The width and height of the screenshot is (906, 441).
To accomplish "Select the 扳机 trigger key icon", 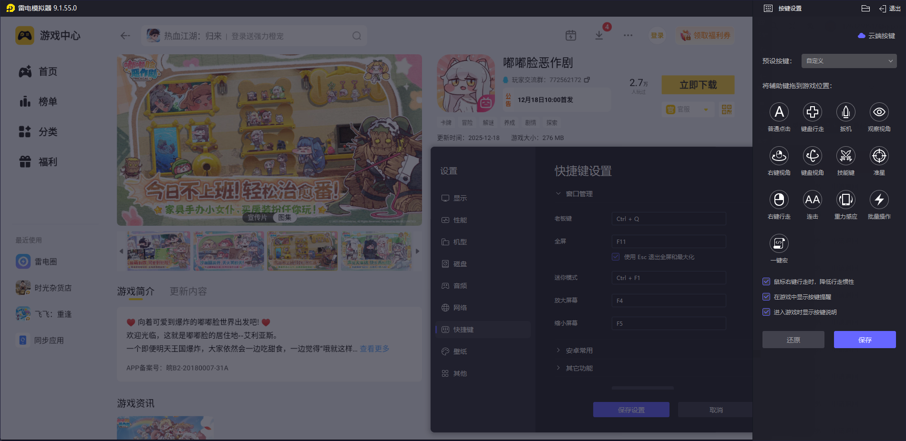I will pos(846,112).
